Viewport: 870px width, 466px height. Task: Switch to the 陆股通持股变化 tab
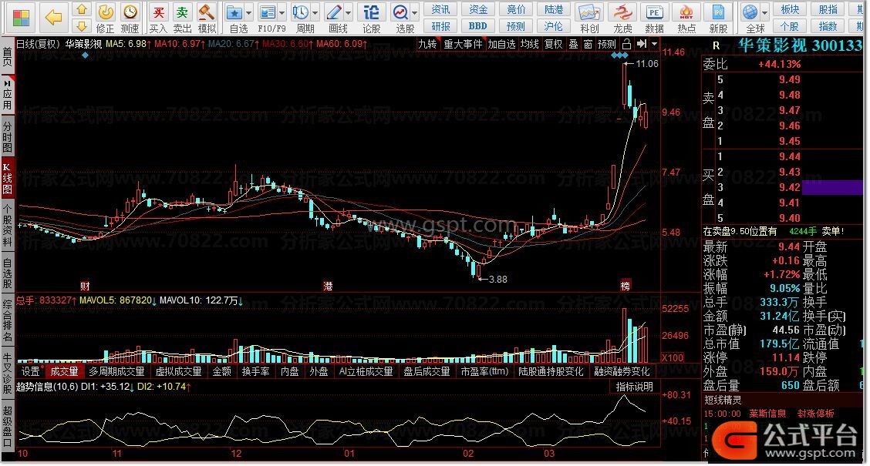click(x=551, y=371)
